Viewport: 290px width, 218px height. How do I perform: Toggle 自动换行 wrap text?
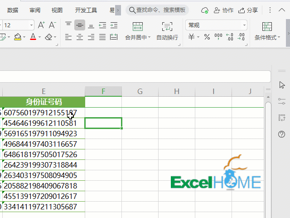(x=167, y=31)
